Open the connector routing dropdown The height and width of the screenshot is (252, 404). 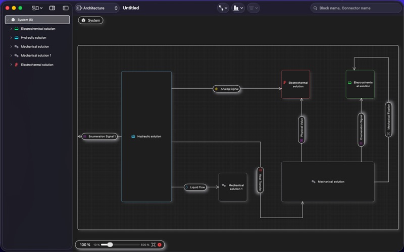point(223,8)
